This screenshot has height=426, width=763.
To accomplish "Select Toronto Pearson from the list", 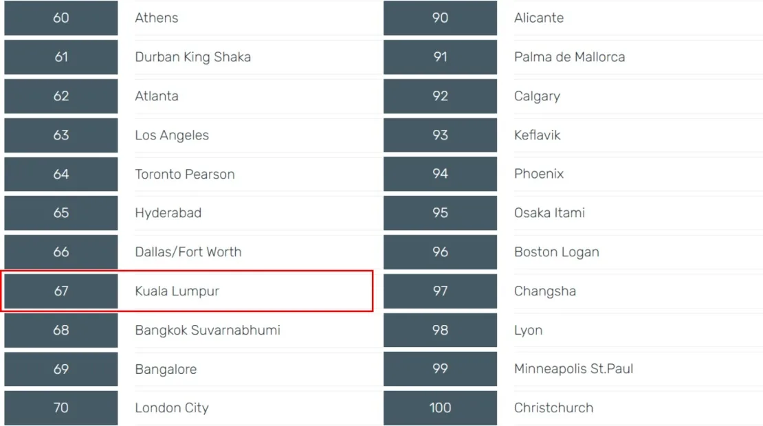I will click(185, 175).
